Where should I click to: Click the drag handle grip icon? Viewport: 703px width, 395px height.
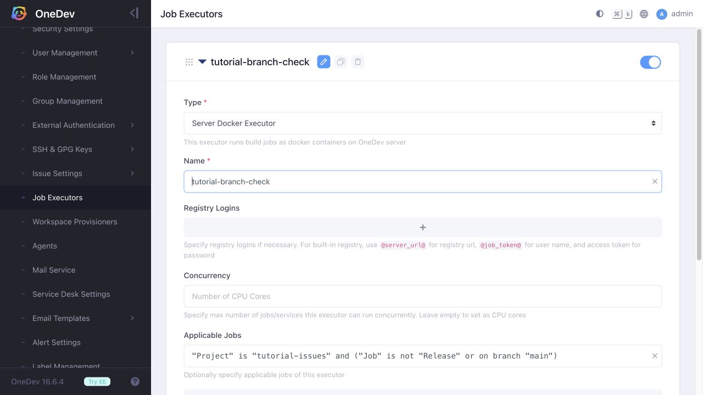pyautogui.click(x=189, y=62)
